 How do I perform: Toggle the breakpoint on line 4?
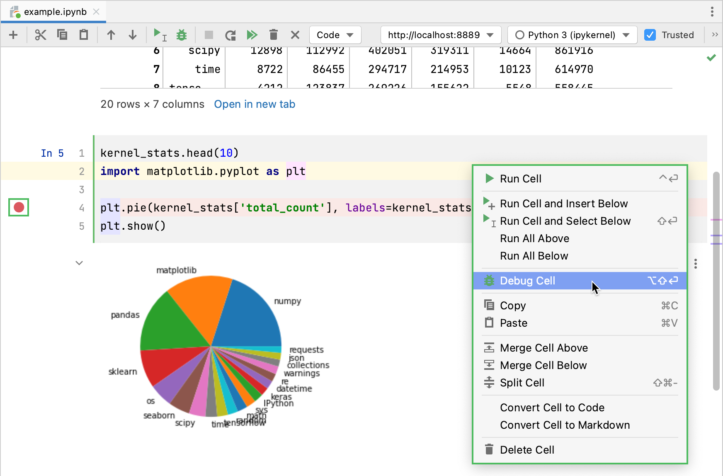tap(18, 207)
